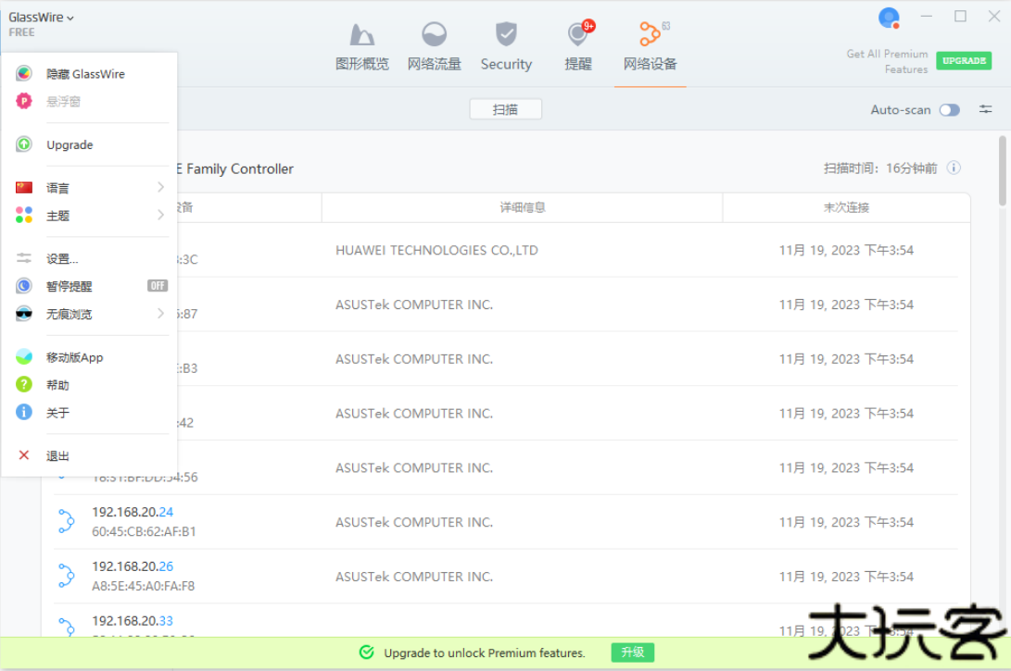Screen dimensions: 1011x671
Task: Click ASUSTek details in 192.168.20.24 row
Action: point(414,522)
